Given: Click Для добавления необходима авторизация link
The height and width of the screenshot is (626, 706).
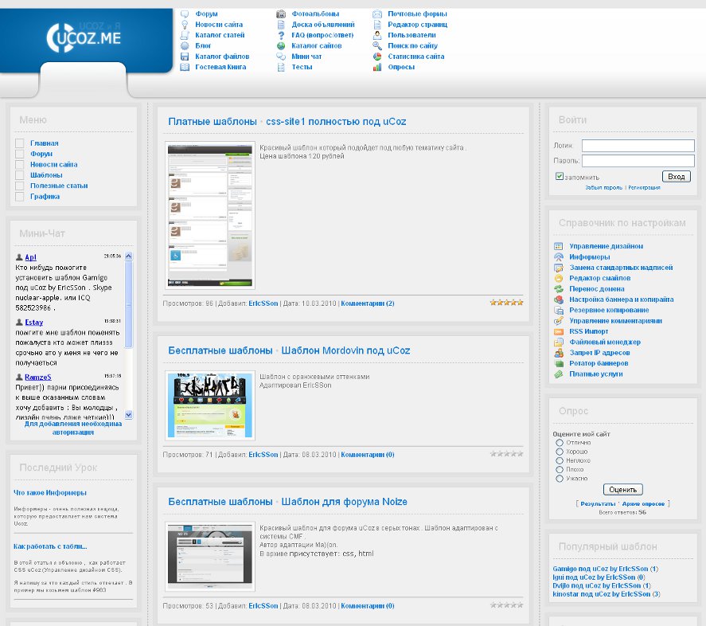Looking at the screenshot, I should (x=73, y=428).
